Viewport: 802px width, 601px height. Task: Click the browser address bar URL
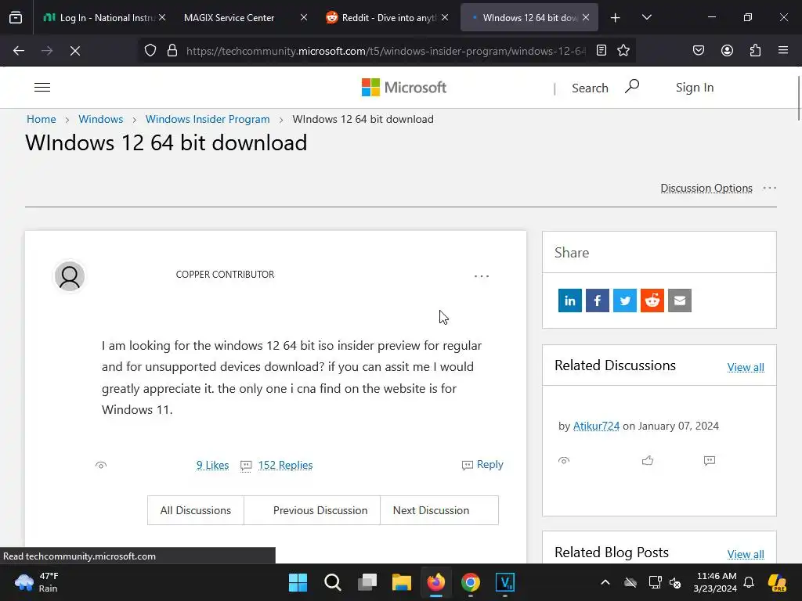(386, 51)
